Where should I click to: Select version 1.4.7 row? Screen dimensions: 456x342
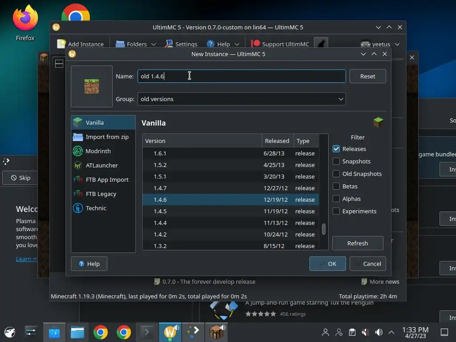tap(231, 188)
